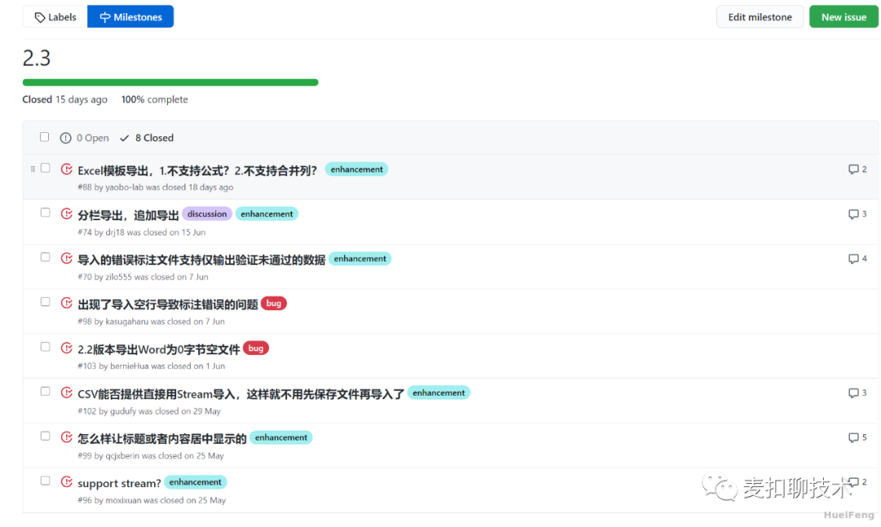Screen dimensions: 881x527
Task: Select checkbox for issue #98
Action: [46, 302]
